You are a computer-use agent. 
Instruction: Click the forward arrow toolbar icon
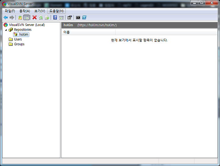[12, 17]
